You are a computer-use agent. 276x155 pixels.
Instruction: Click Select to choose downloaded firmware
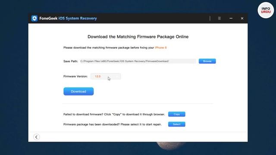click(x=176, y=124)
